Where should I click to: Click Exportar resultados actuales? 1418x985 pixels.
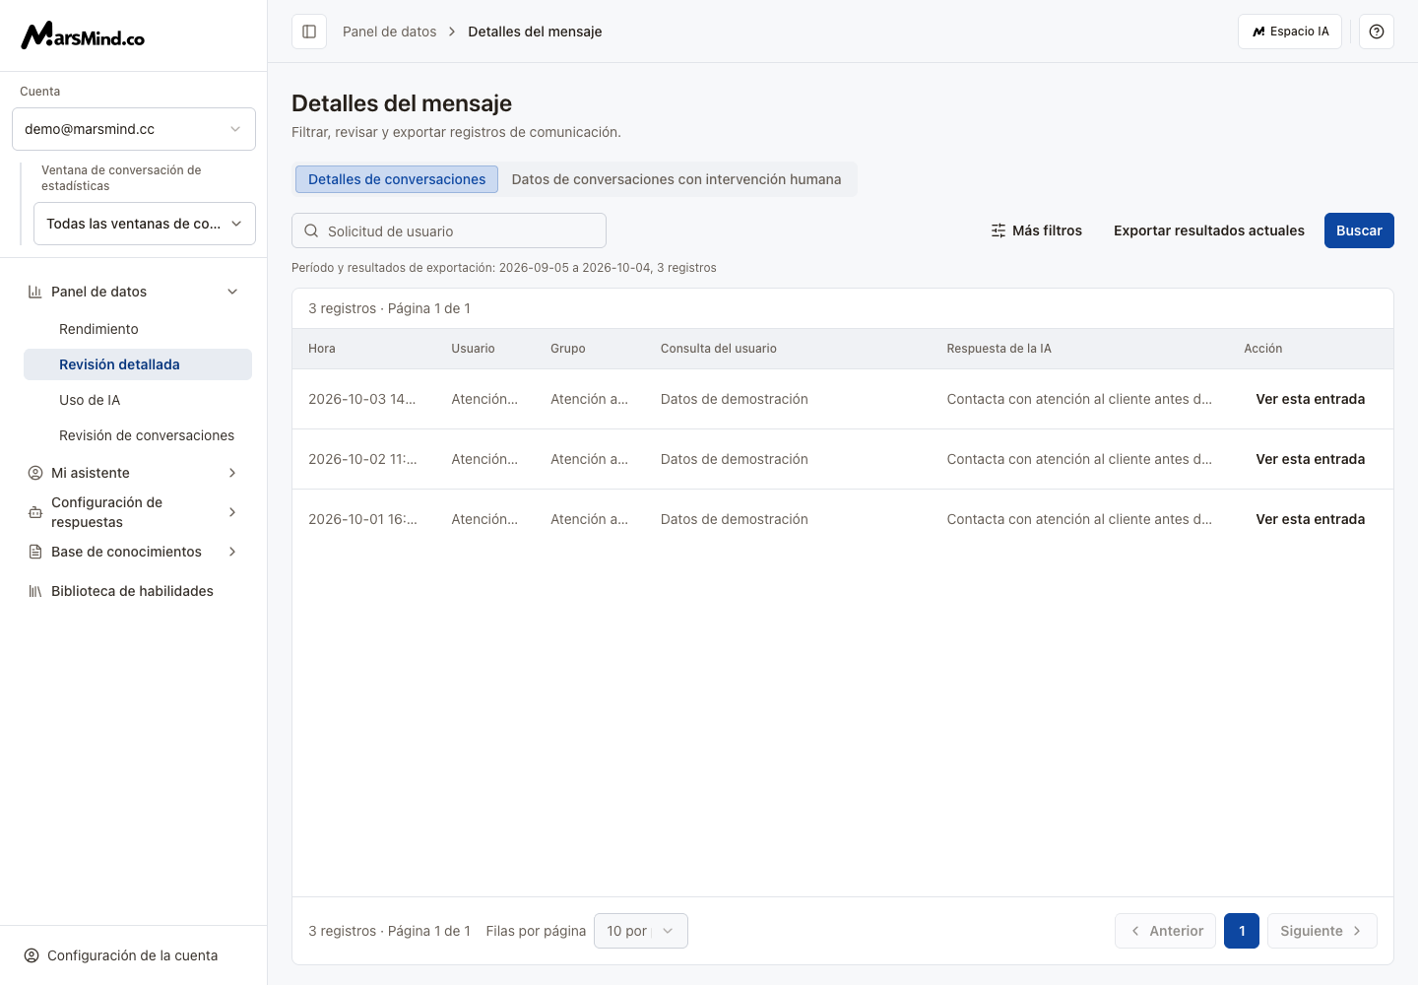(1209, 230)
